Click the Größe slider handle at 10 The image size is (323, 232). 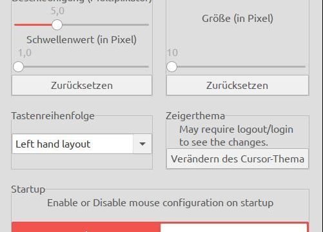(x=171, y=67)
